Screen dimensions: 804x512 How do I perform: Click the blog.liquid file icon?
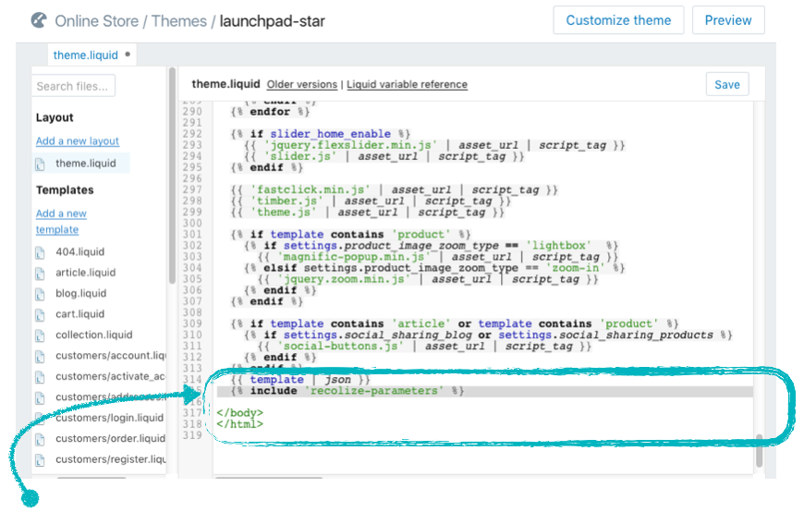tap(40, 294)
